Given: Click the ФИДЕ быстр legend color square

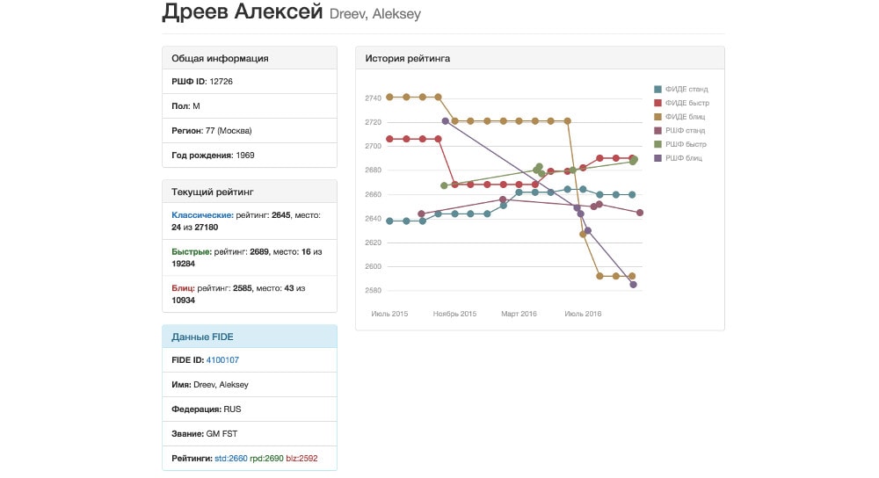Looking at the screenshot, I should click(x=658, y=103).
